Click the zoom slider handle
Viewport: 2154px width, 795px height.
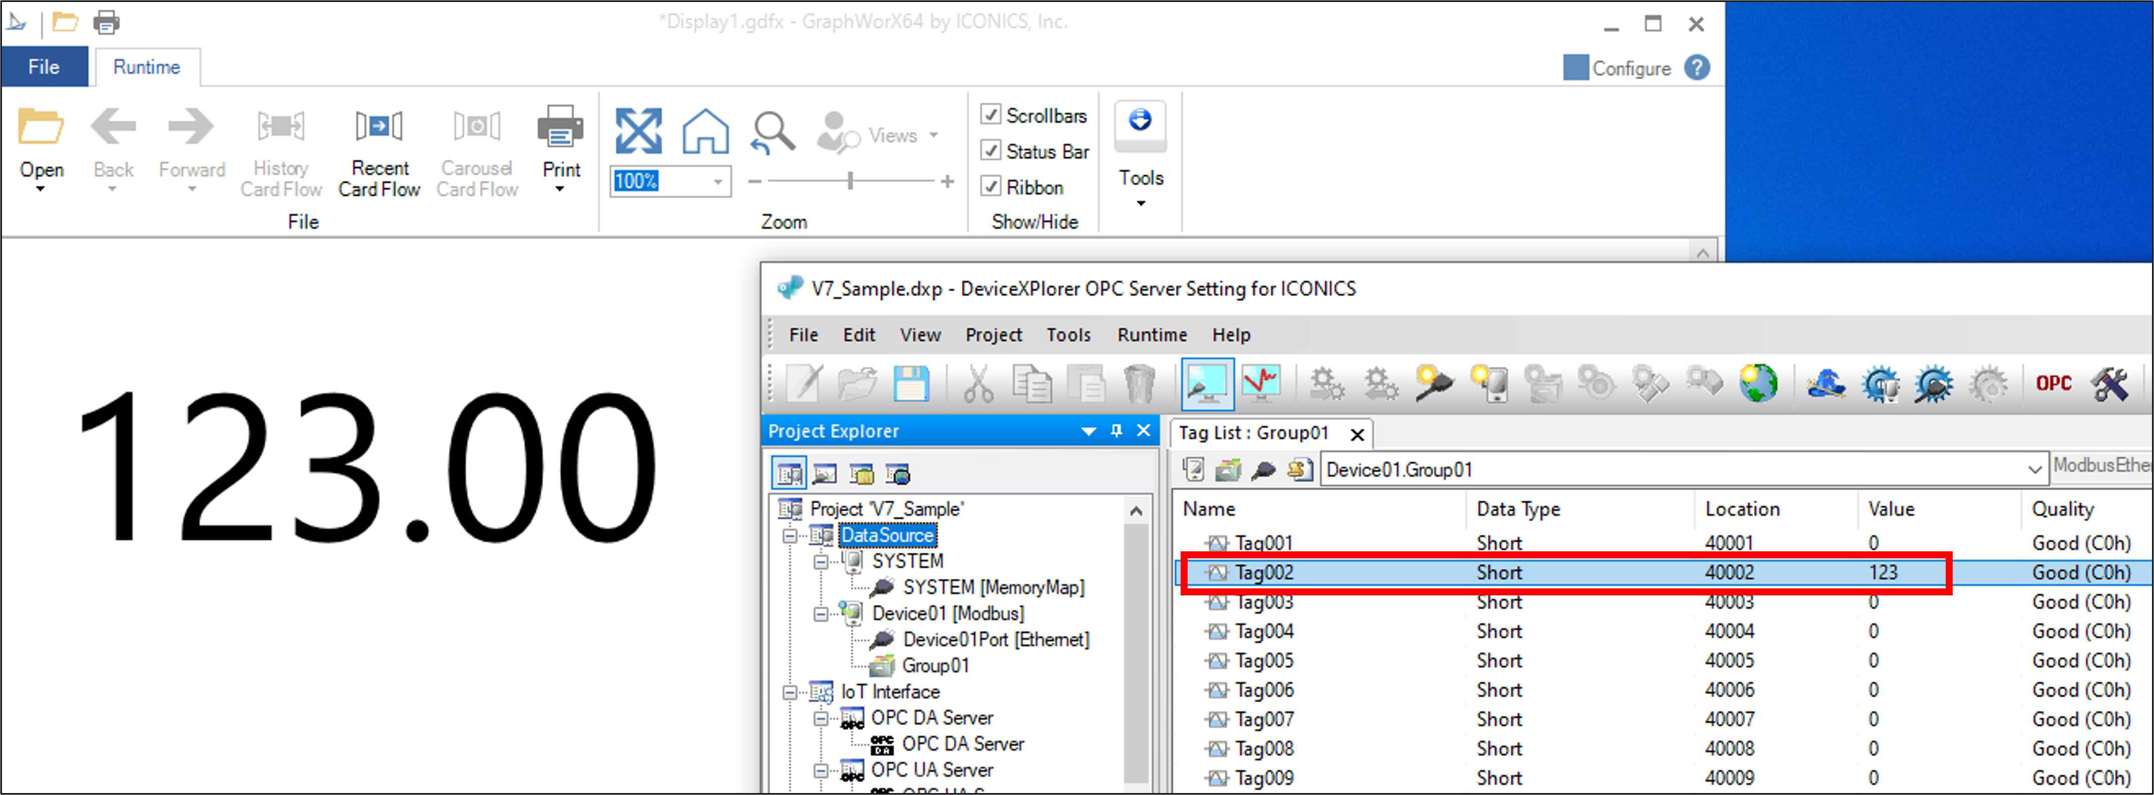[850, 181]
